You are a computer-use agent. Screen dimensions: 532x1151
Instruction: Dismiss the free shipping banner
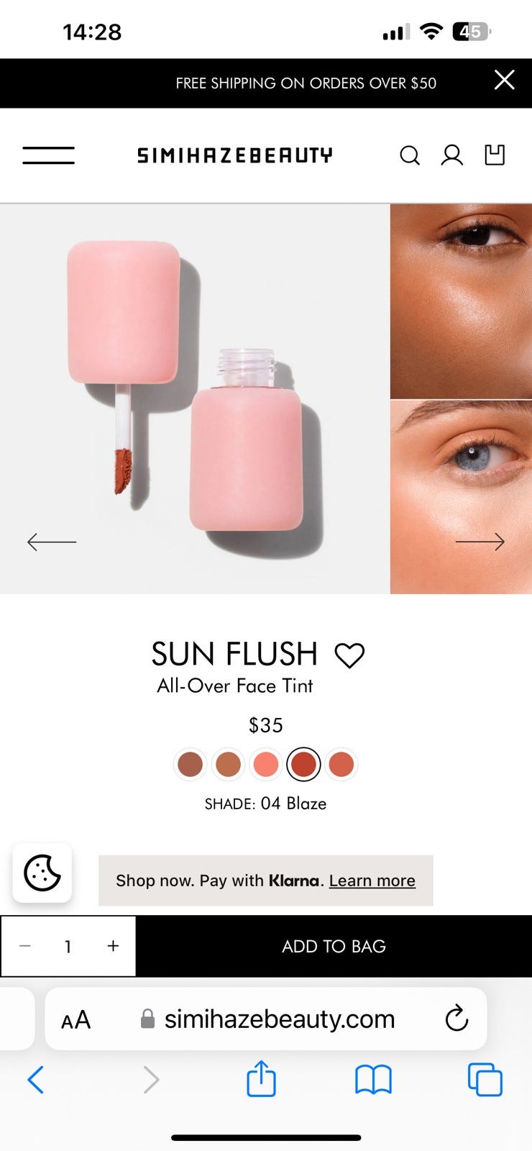coord(505,80)
